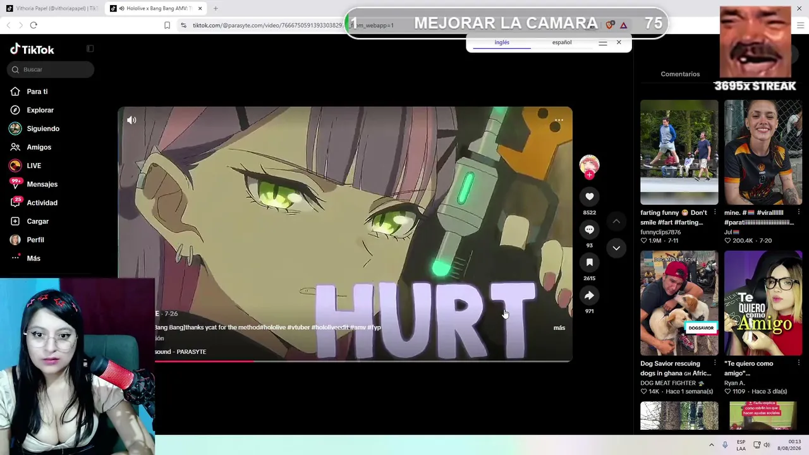Screen dimensions: 809x455
Task: Go forward in browser history
Action: coord(20,25)
